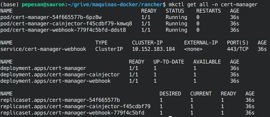Click the <none> external IP value
This screenshot has height=117, width=270.
193,49
